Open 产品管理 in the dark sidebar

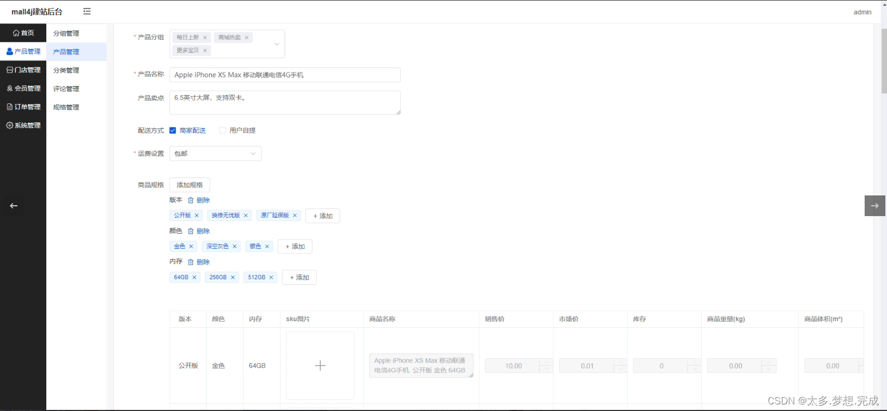(23, 52)
